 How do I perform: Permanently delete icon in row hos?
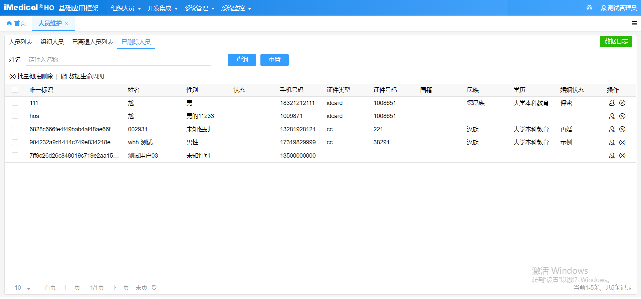click(622, 116)
